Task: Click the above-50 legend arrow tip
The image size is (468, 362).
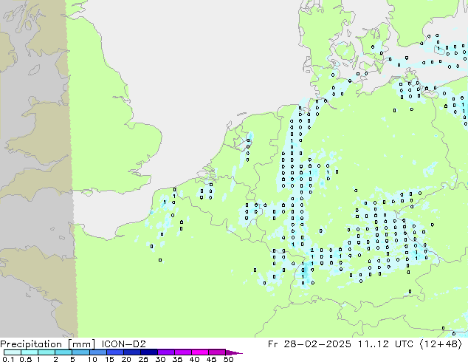Action: tap(234, 352)
